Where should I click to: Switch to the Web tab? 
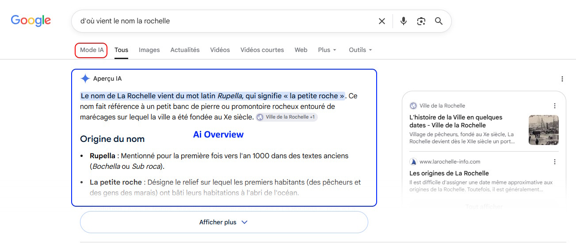[301, 50]
